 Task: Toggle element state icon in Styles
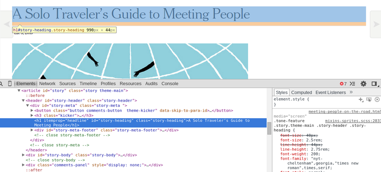click(x=369, y=100)
